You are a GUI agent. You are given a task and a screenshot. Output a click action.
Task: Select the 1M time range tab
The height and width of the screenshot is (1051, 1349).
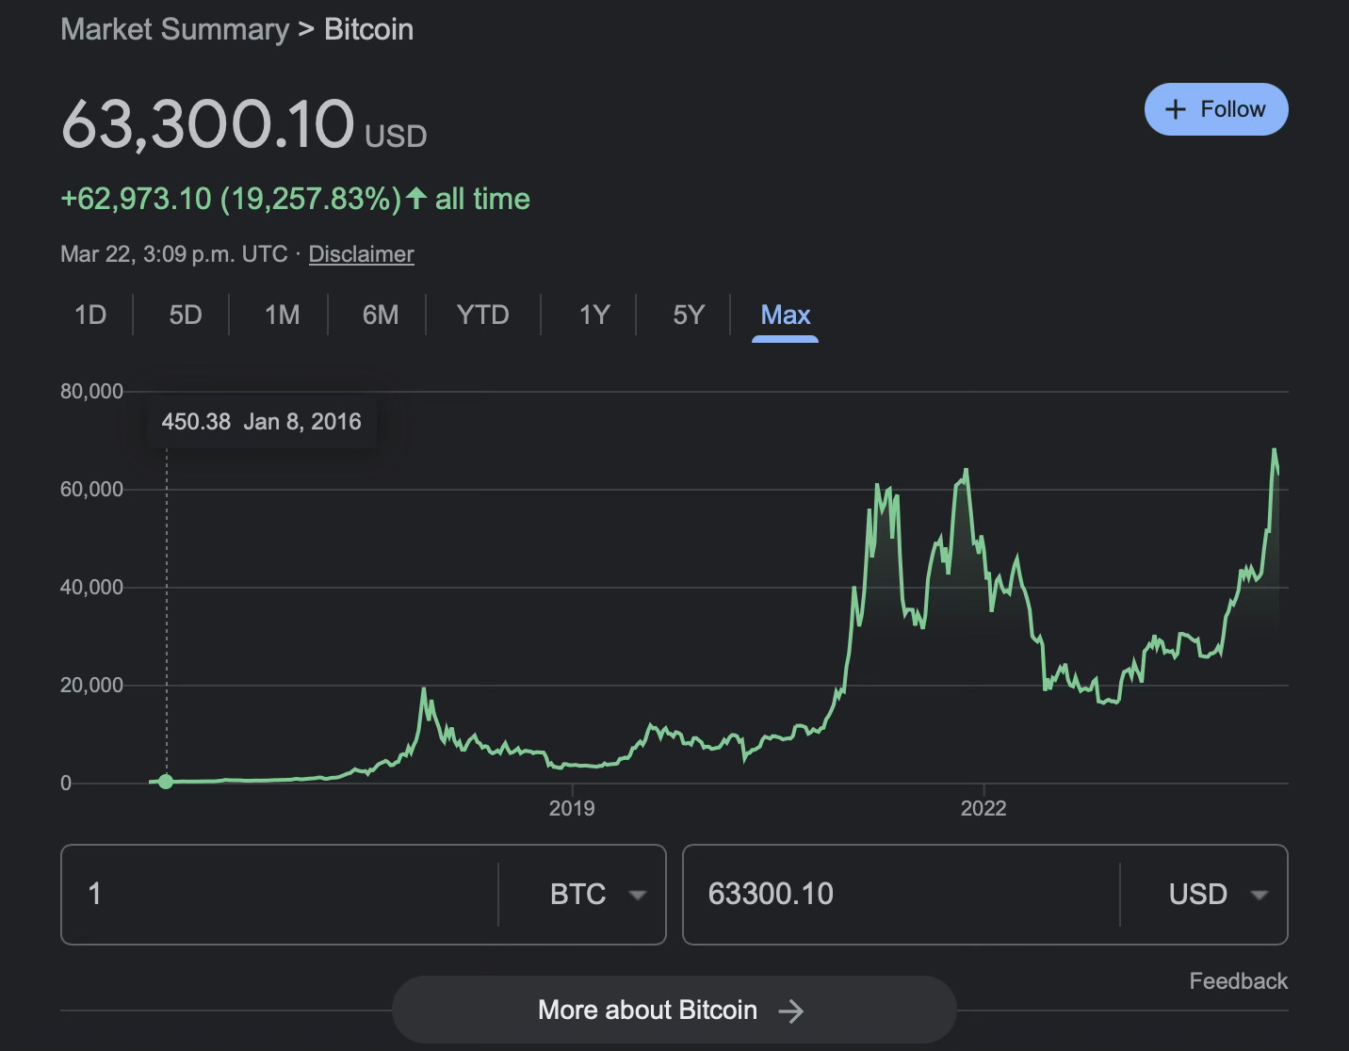(282, 315)
